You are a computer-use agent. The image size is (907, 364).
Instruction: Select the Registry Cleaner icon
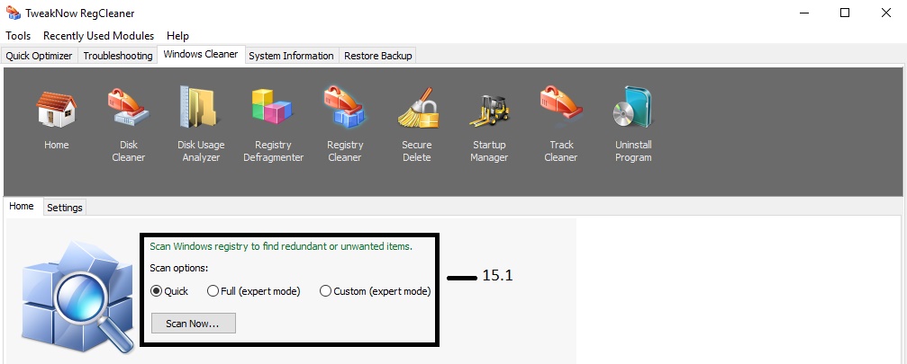[345, 107]
